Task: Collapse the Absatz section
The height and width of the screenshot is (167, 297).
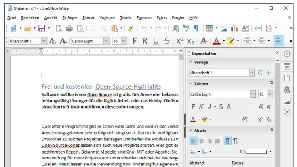Action: tap(191, 131)
